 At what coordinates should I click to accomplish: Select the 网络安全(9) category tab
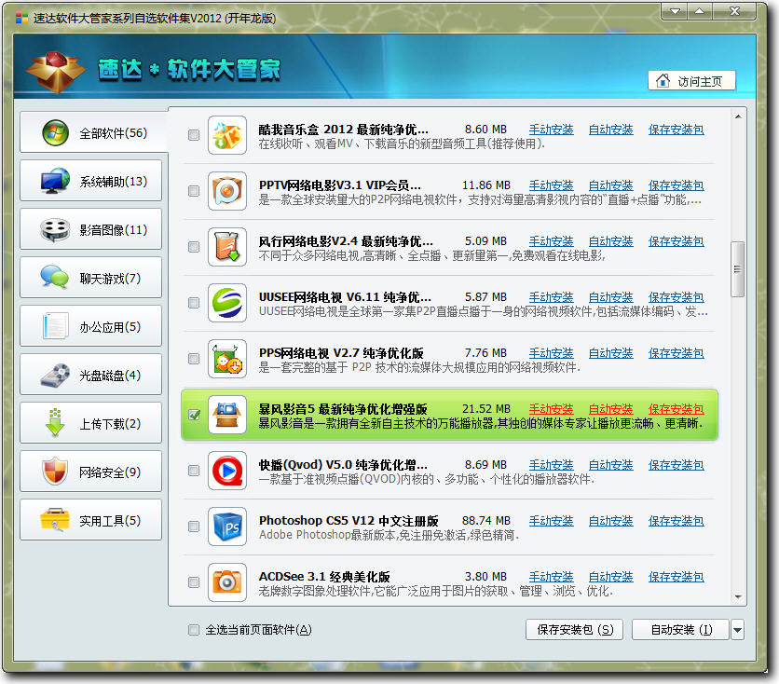tap(90, 472)
